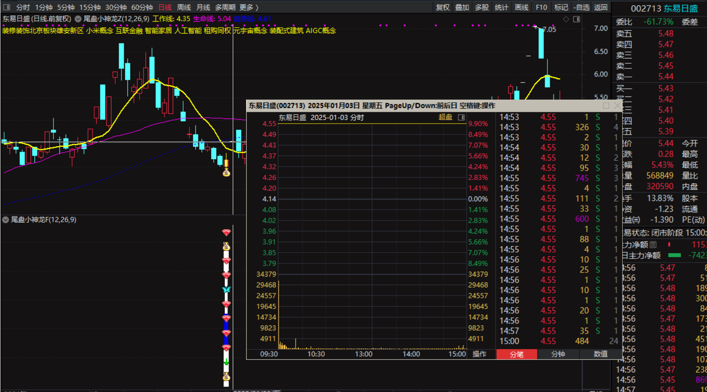Click the 分笔 tab in popup
Screen dimensions: 707x392
click(x=517, y=354)
